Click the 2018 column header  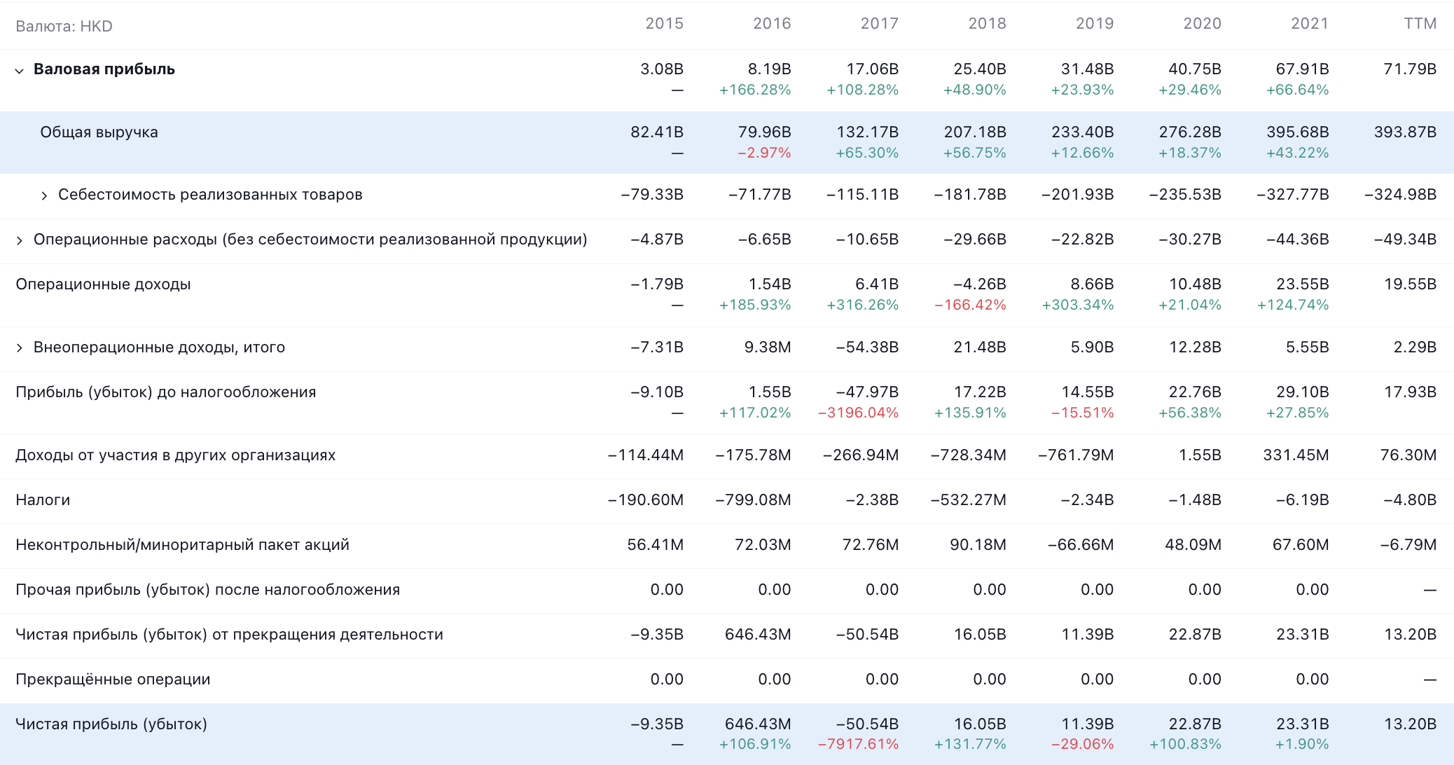point(987,24)
